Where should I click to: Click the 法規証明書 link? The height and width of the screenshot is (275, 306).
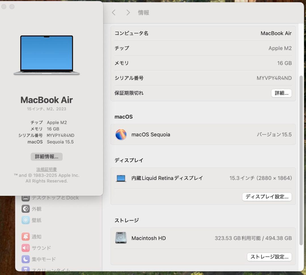[x=46, y=169]
